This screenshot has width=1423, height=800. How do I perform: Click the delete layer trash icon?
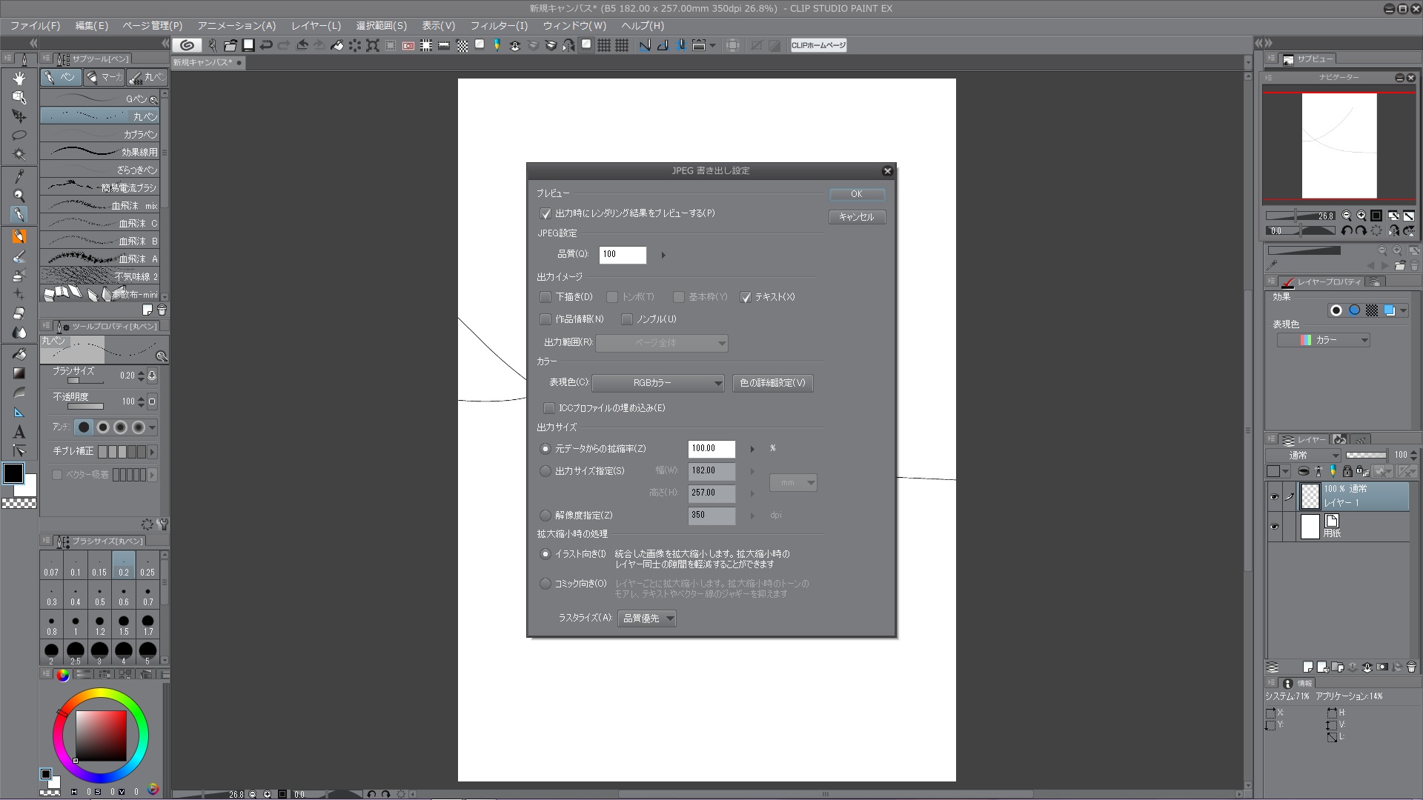click(1411, 667)
